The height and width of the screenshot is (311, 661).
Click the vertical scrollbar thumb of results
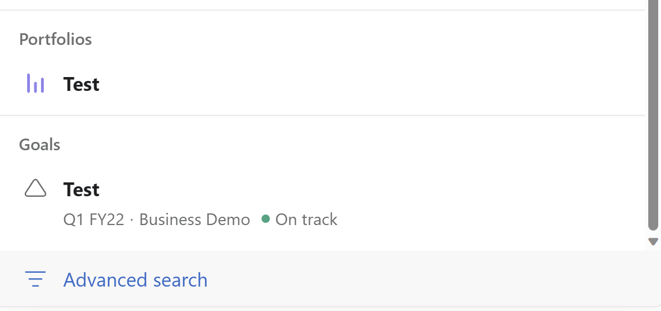[653, 111]
